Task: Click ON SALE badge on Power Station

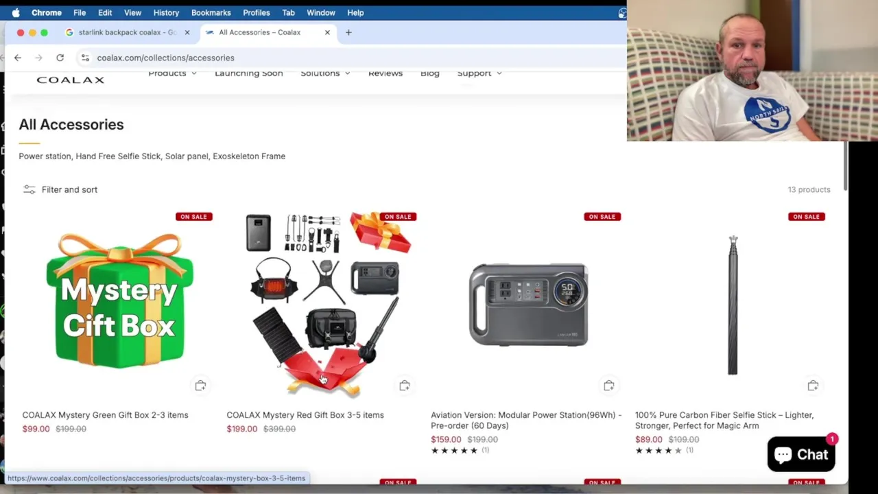Action: coord(602,217)
